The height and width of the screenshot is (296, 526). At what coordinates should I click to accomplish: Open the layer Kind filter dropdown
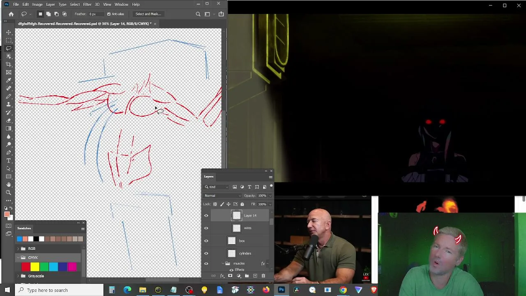coord(217,187)
